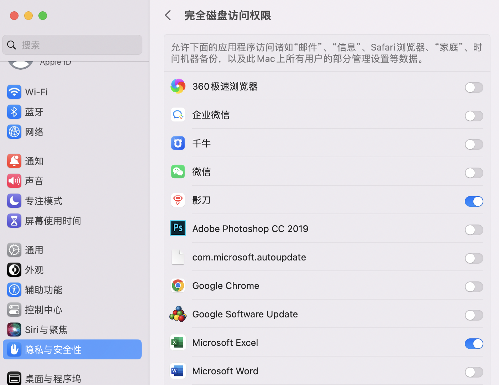The image size is (499, 385).
Task: Enable full disk access for 360极速浏览器
Action: pyautogui.click(x=474, y=88)
